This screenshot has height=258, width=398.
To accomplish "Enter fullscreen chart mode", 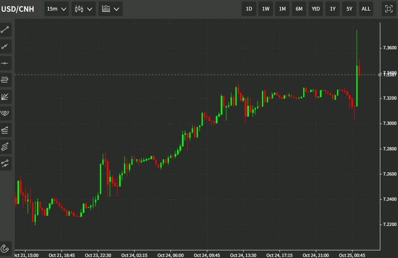I will [389, 9].
